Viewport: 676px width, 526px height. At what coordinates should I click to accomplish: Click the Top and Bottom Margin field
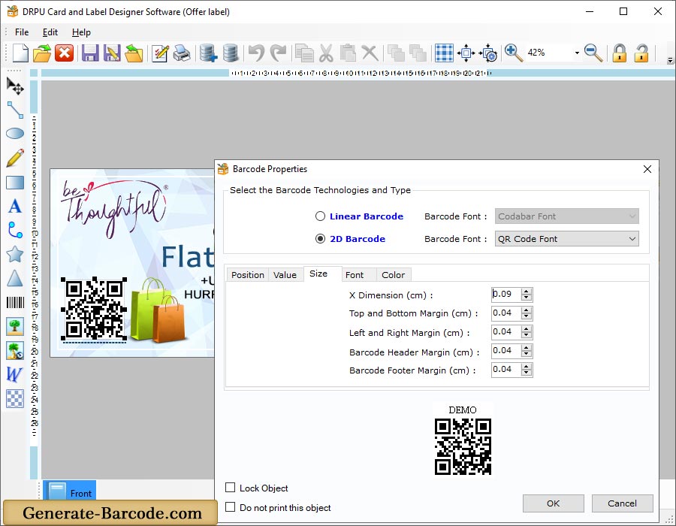pos(506,313)
